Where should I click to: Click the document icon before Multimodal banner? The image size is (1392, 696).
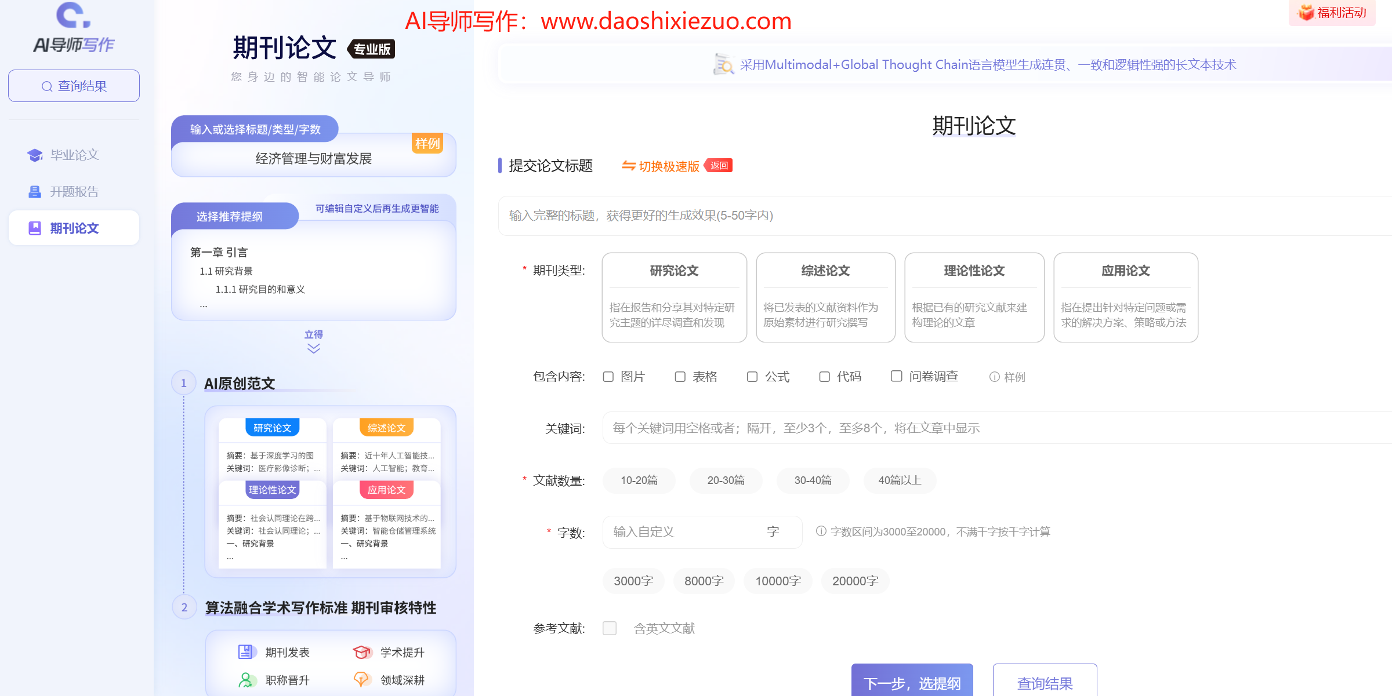[723, 64]
